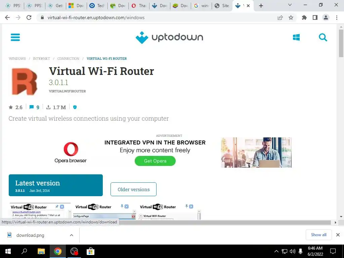Image resolution: width=344 pixels, height=258 pixels.
Task: Click the volume icon in tray
Action: [x=292, y=251]
